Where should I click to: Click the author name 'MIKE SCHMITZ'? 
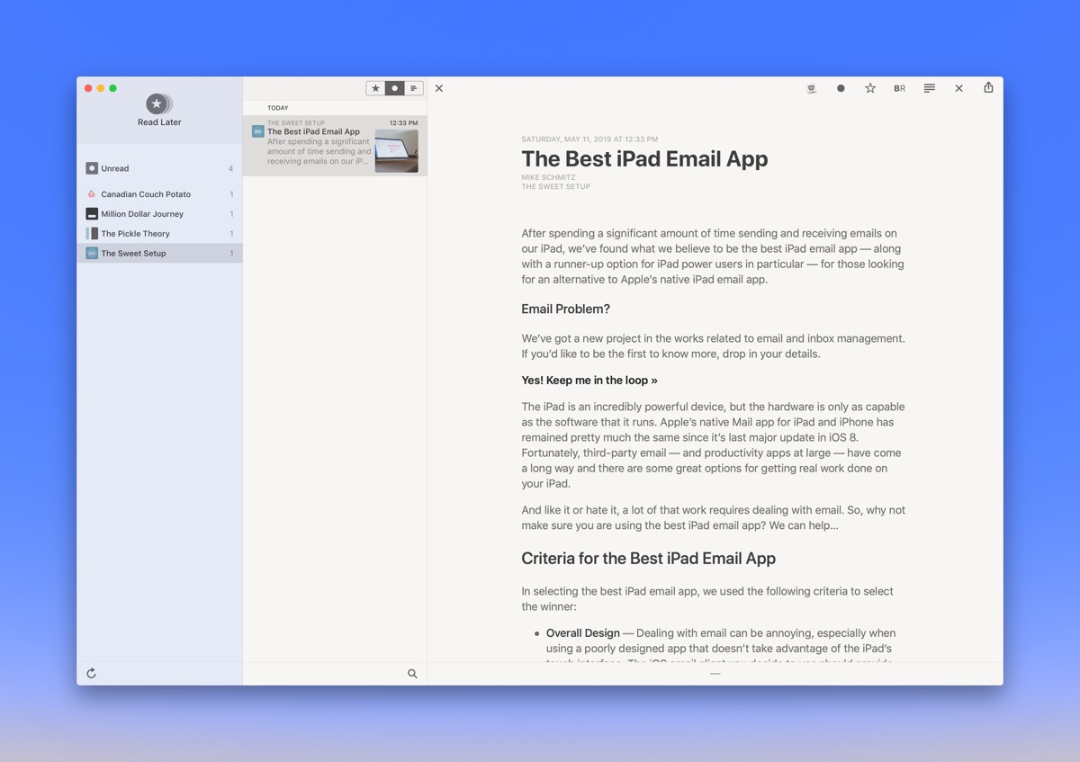(x=548, y=178)
